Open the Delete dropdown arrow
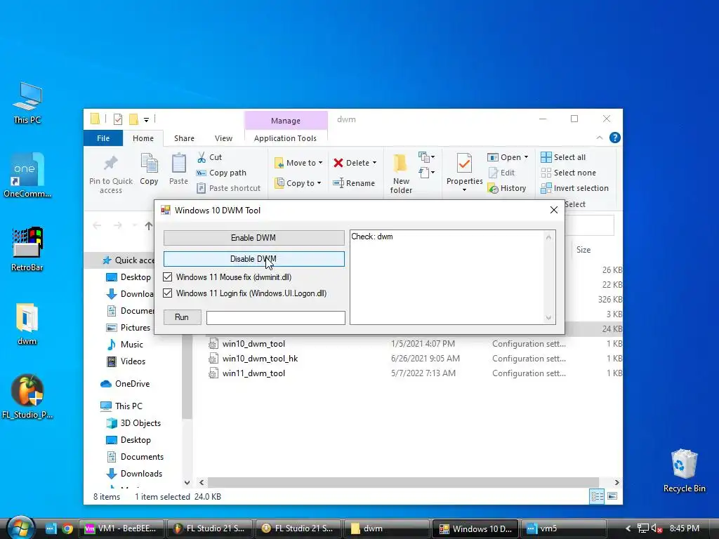719x539 pixels. [375, 163]
